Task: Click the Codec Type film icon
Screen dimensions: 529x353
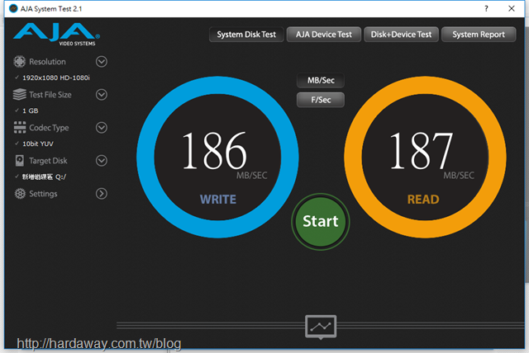Action: pyautogui.click(x=20, y=128)
